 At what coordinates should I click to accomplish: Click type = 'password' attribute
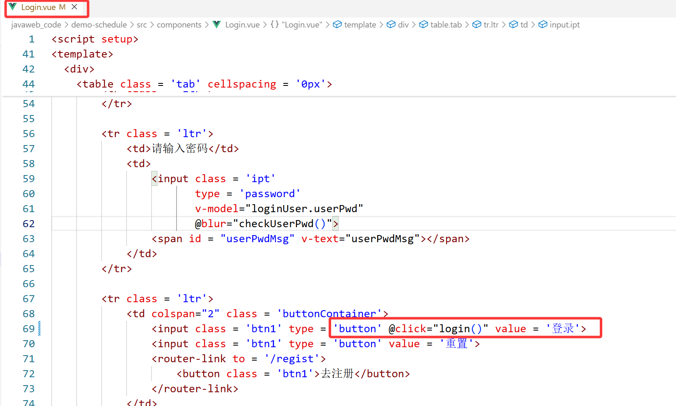click(247, 194)
